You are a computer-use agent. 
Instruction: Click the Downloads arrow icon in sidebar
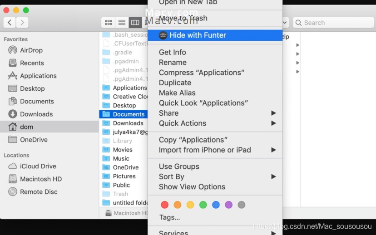click(x=12, y=114)
